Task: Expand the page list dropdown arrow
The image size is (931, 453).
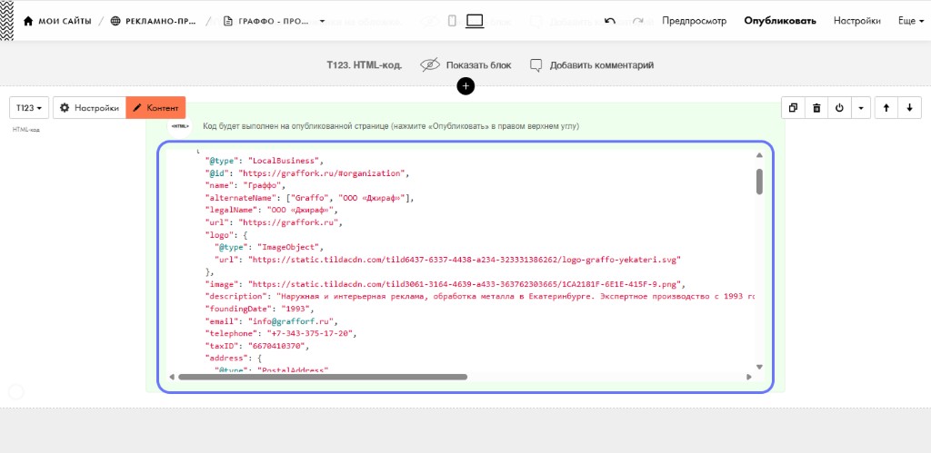Action: 322,21
